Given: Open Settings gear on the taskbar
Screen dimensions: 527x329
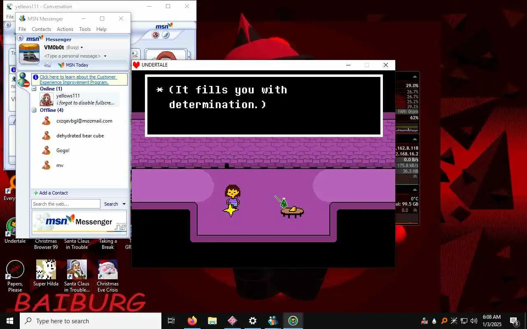Looking at the screenshot, I should [252, 321].
